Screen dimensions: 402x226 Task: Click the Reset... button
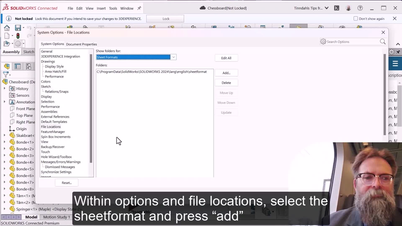(67, 183)
